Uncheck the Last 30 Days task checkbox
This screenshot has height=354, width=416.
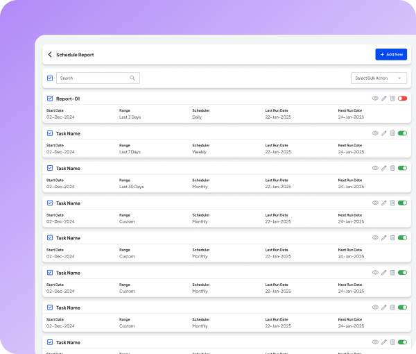click(x=50, y=168)
